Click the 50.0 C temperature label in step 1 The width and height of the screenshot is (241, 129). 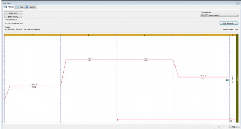coord(35,85)
